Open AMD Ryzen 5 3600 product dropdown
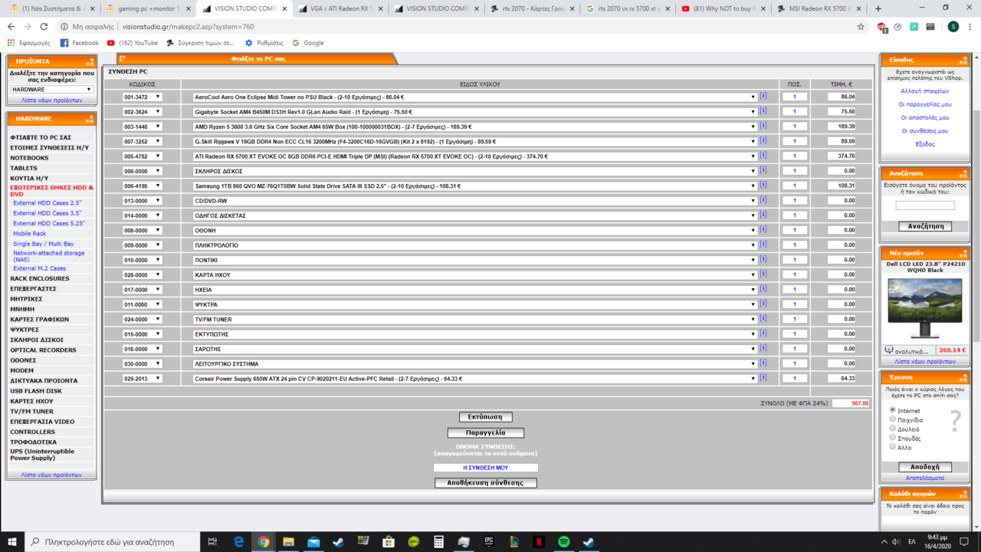 474,127
